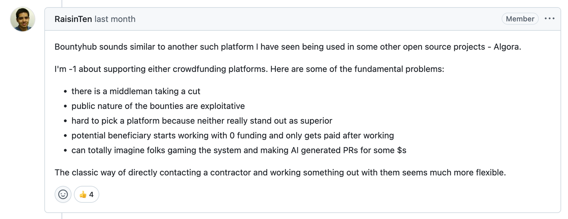Click the smiley add-reaction icon
The image size is (568, 219).
tap(63, 194)
